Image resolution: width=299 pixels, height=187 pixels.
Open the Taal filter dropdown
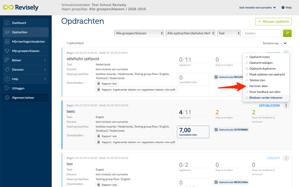tap(229, 33)
